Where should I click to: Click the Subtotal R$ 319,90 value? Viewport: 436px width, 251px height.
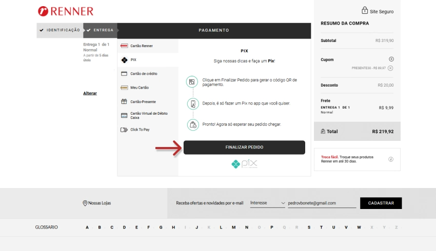384,40
